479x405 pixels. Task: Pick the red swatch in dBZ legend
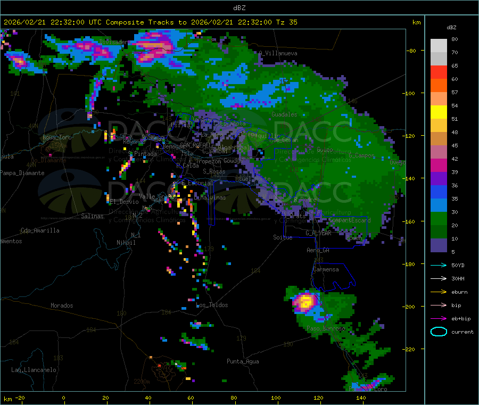tap(439, 72)
